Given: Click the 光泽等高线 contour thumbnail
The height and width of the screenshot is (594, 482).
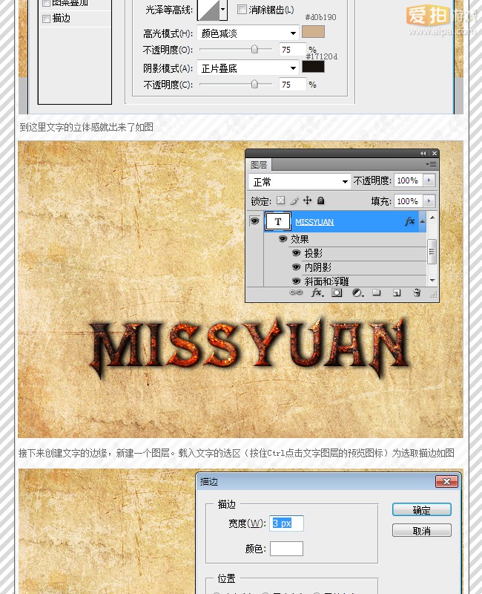Looking at the screenshot, I should tap(208, 9).
